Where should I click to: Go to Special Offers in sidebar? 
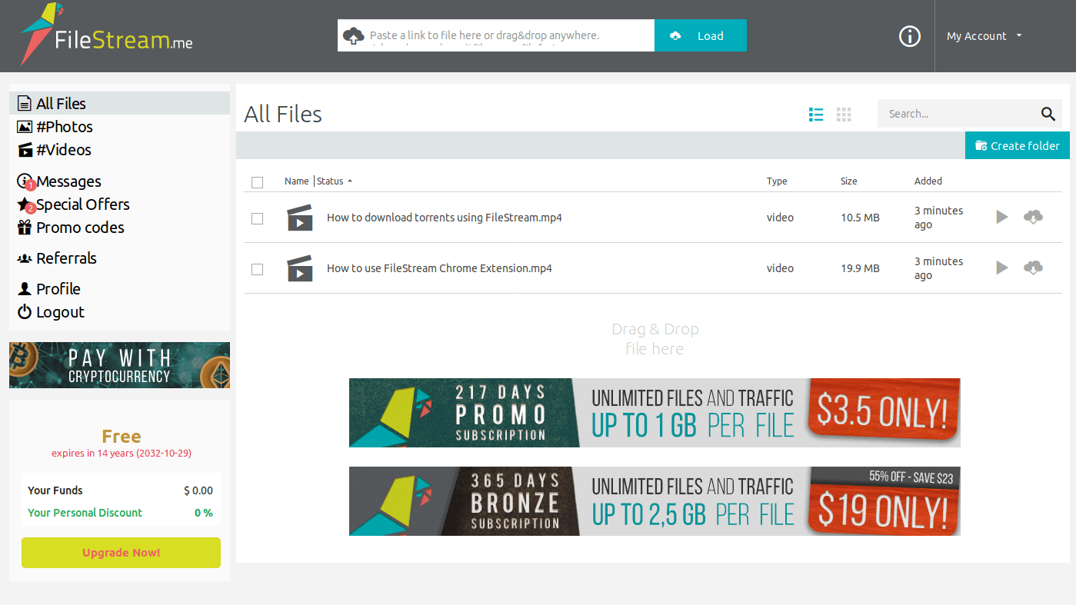pyautogui.click(x=82, y=204)
